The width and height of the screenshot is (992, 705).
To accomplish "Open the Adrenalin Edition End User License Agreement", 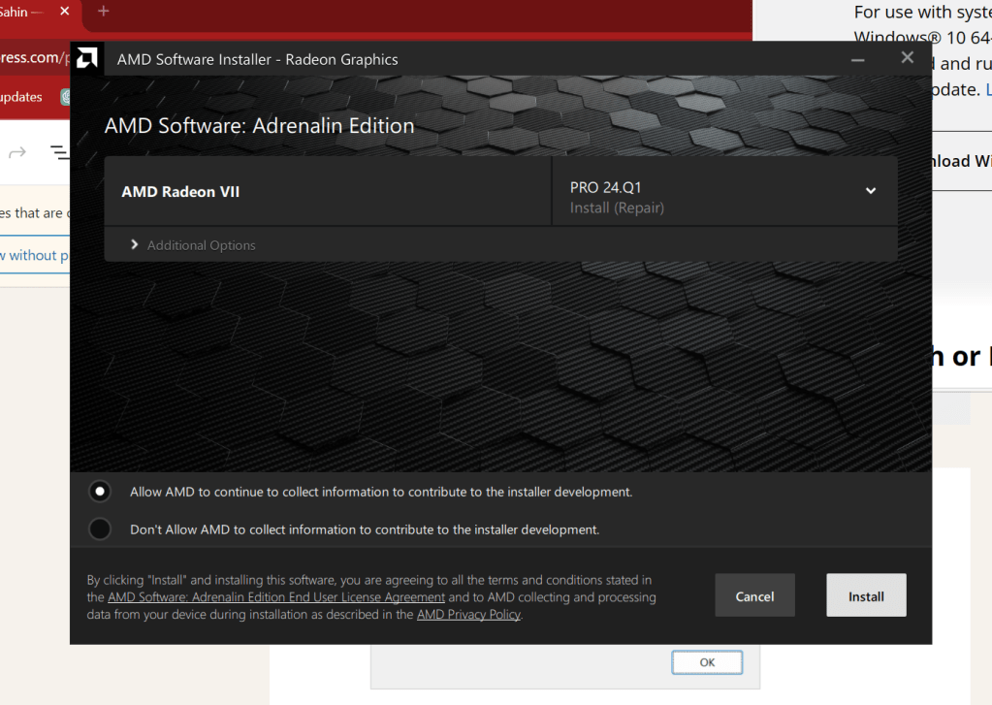I will pyautogui.click(x=276, y=597).
